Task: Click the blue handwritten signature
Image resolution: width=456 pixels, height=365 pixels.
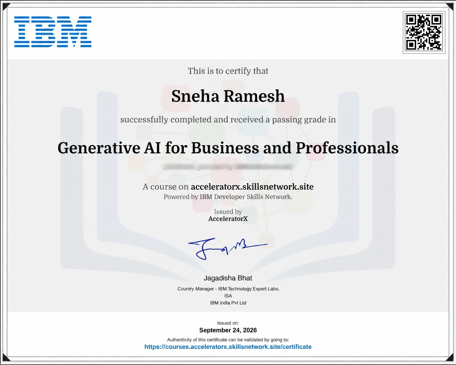Action: (x=228, y=249)
